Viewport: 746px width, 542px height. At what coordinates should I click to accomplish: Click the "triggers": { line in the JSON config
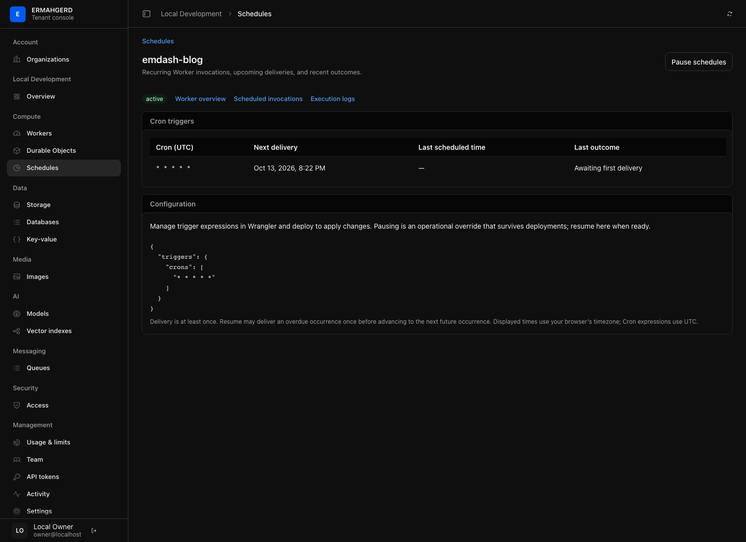183,257
